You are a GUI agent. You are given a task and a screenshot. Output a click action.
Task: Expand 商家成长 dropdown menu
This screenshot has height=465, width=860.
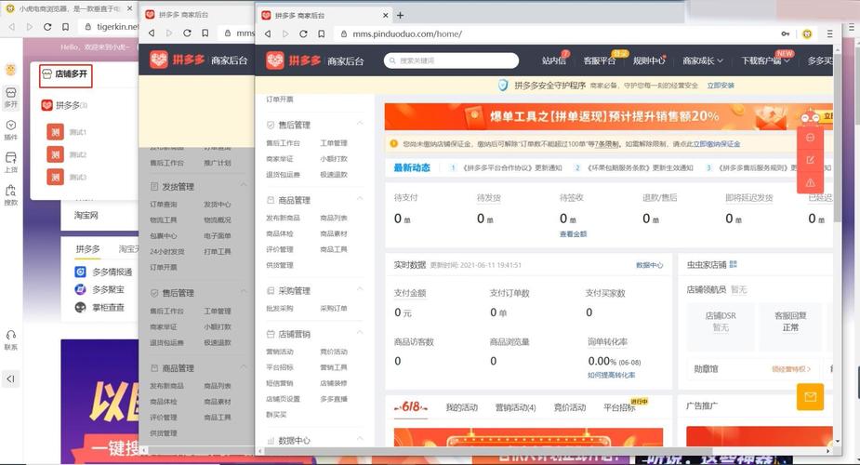point(703,60)
